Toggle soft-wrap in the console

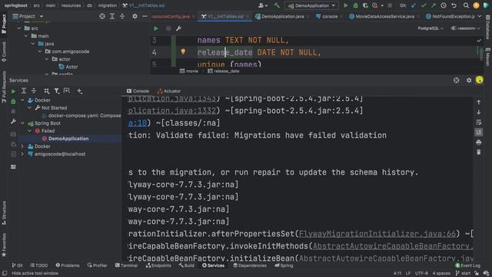(478, 122)
